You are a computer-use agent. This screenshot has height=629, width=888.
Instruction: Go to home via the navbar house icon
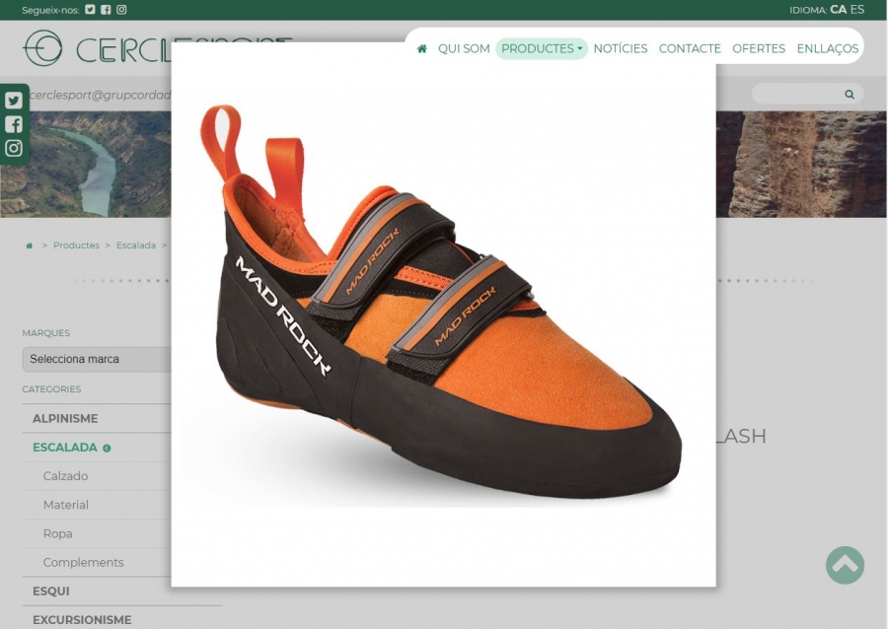[422, 48]
